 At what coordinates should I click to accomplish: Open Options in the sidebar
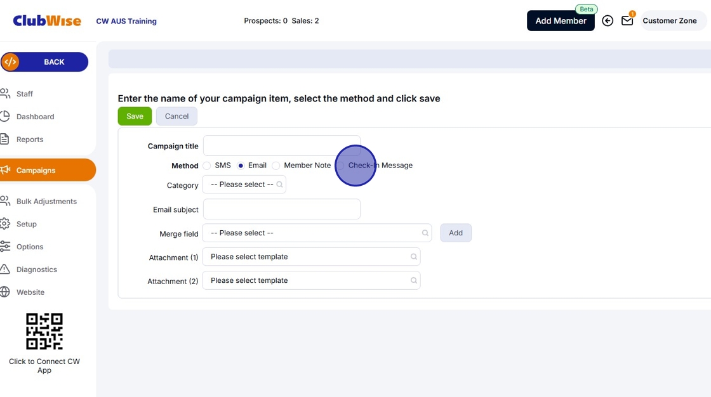point(30,247)
